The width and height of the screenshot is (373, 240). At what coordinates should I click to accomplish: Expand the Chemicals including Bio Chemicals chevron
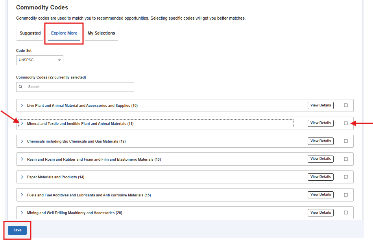tap(22, 141)
